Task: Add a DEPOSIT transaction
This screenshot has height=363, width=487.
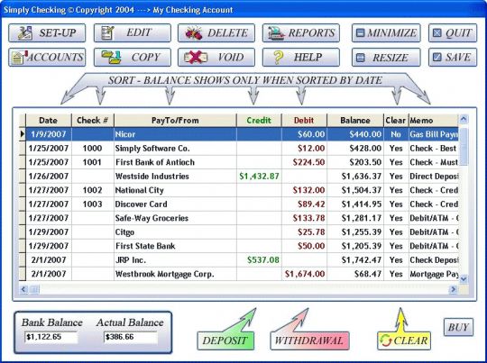Action: click(225, 340)
